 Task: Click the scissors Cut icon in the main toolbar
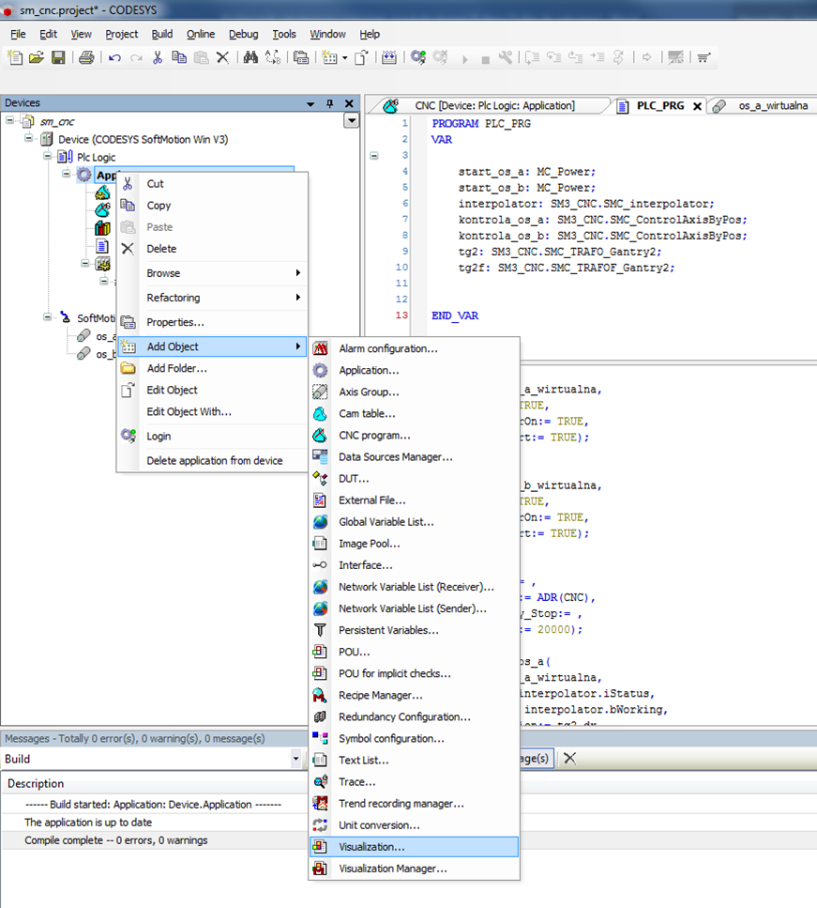coord(158,57)
